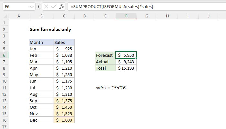Select column C header
Screen dimensions: 226x129
[x=64, y=16]
